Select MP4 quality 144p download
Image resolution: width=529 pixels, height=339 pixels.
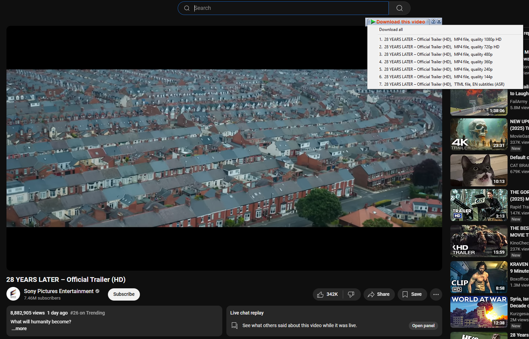445,77
